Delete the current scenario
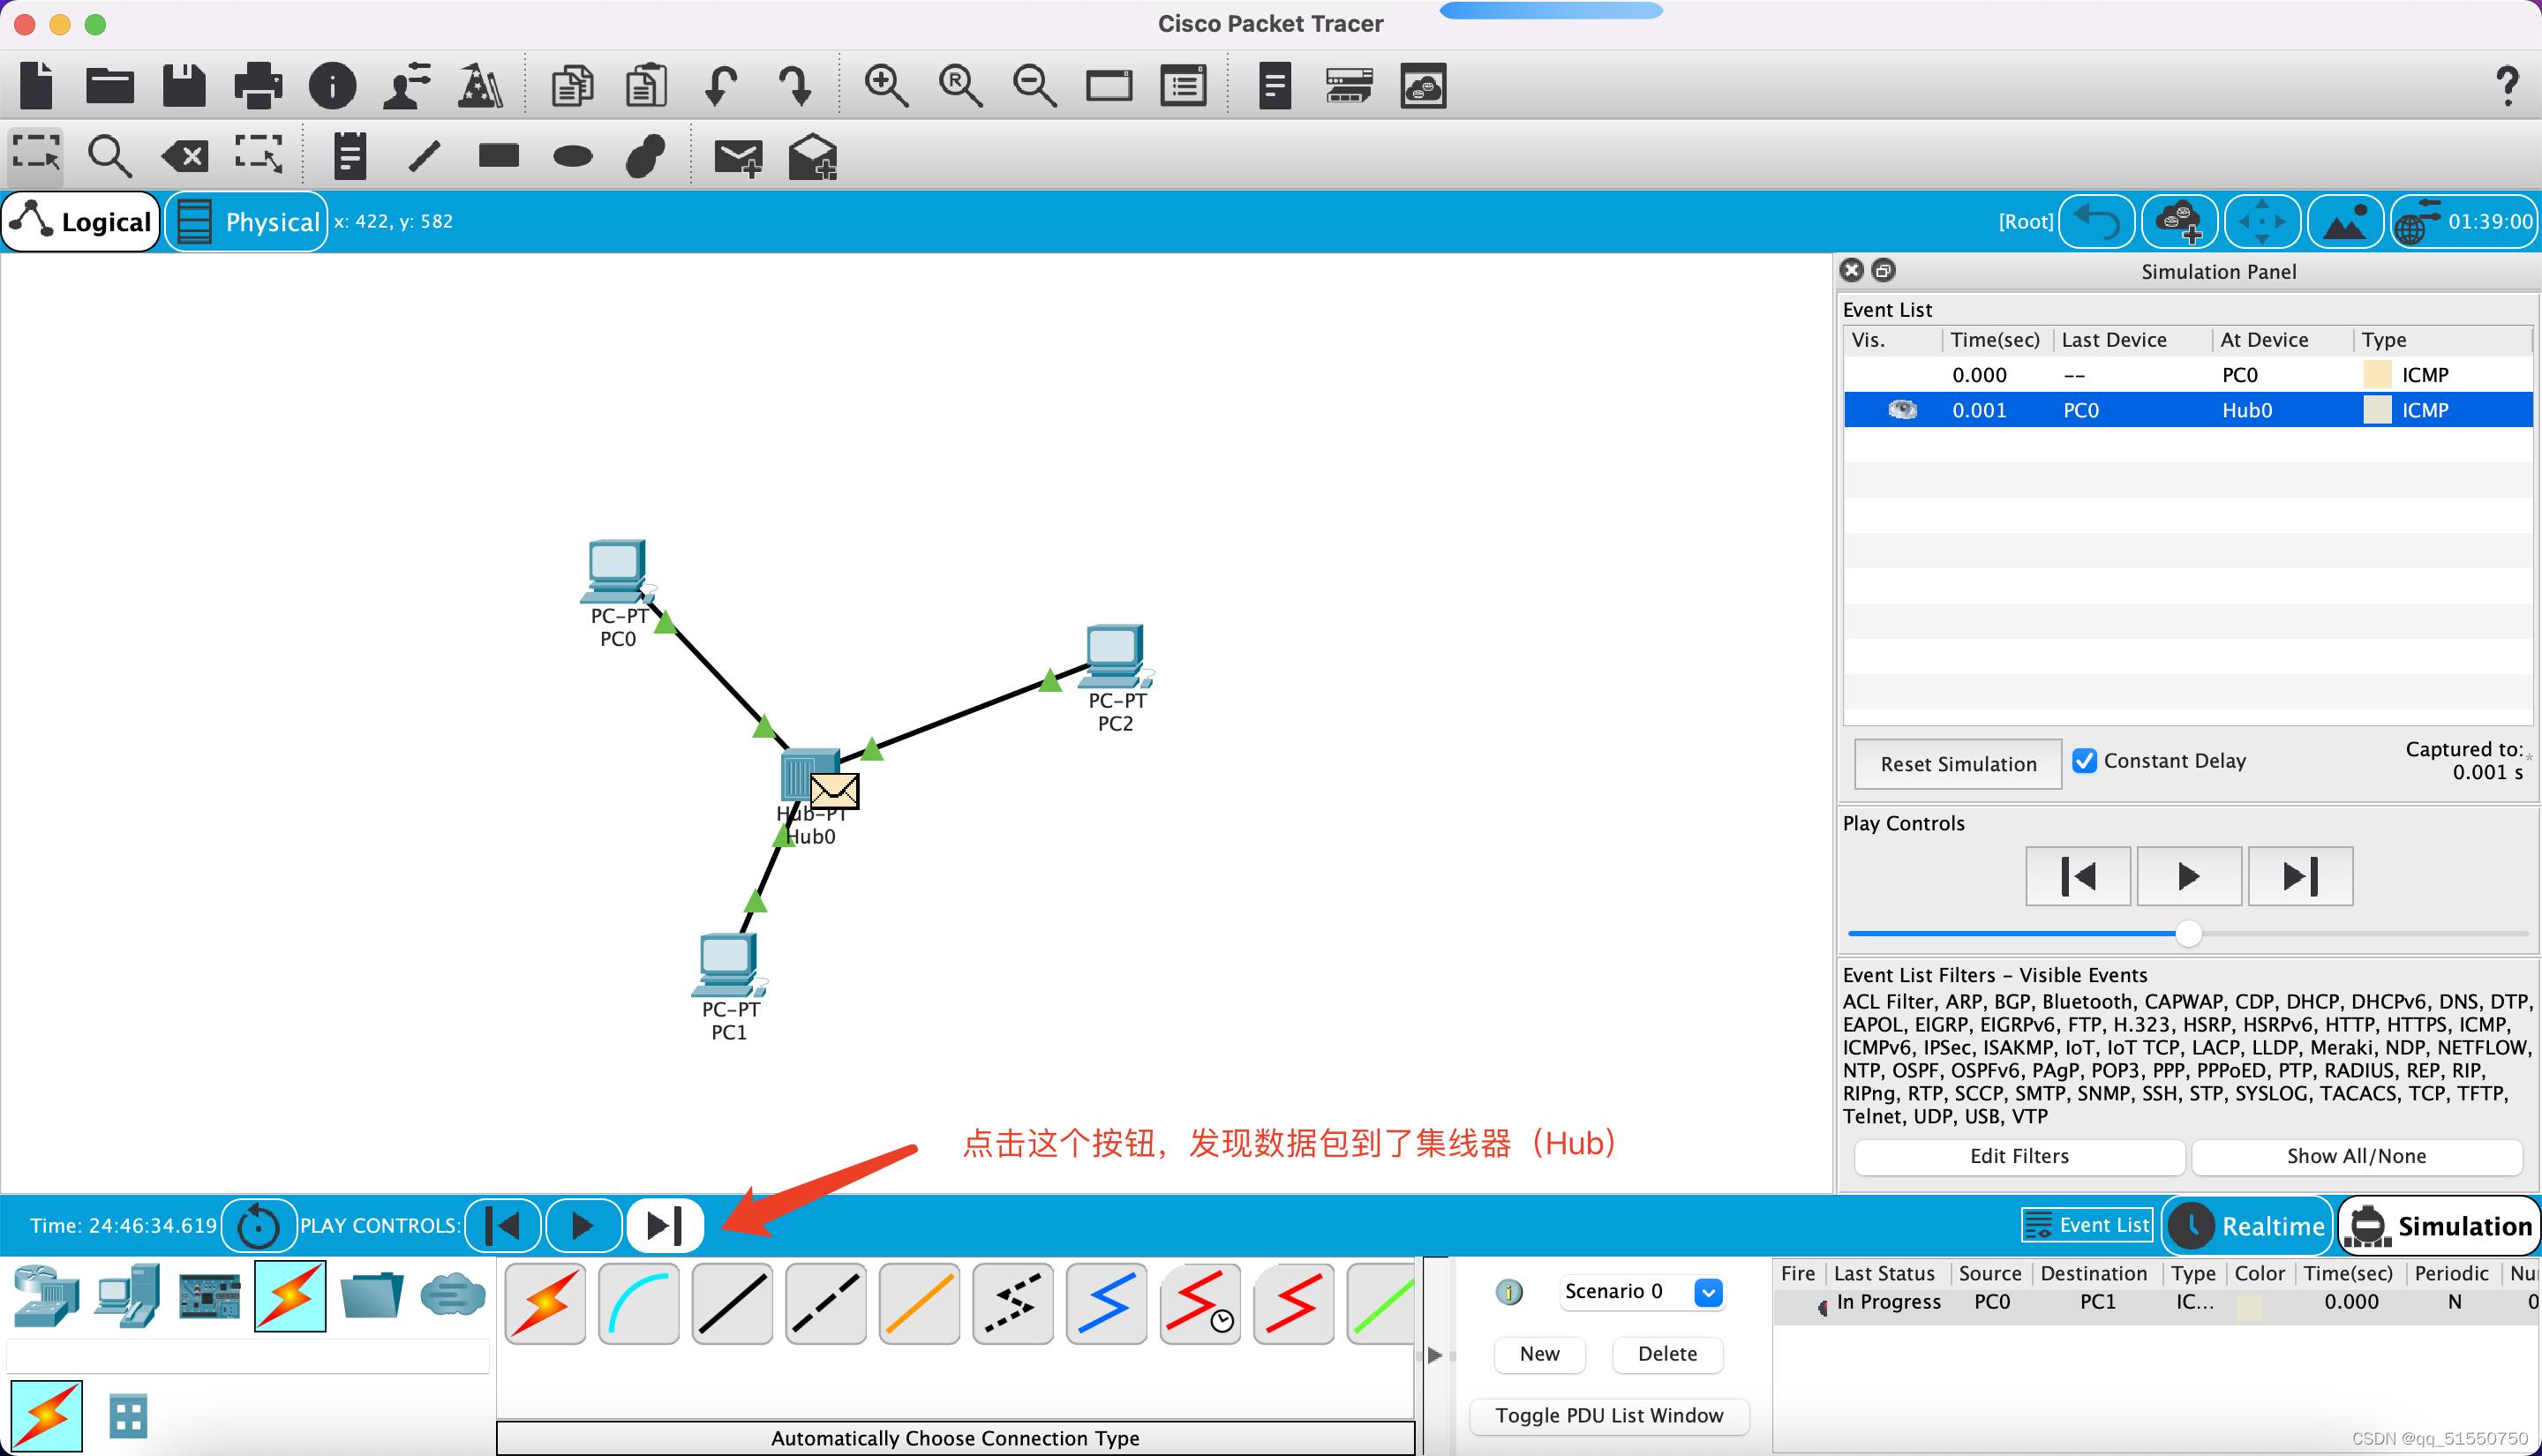 (x=1667, y=1354)
